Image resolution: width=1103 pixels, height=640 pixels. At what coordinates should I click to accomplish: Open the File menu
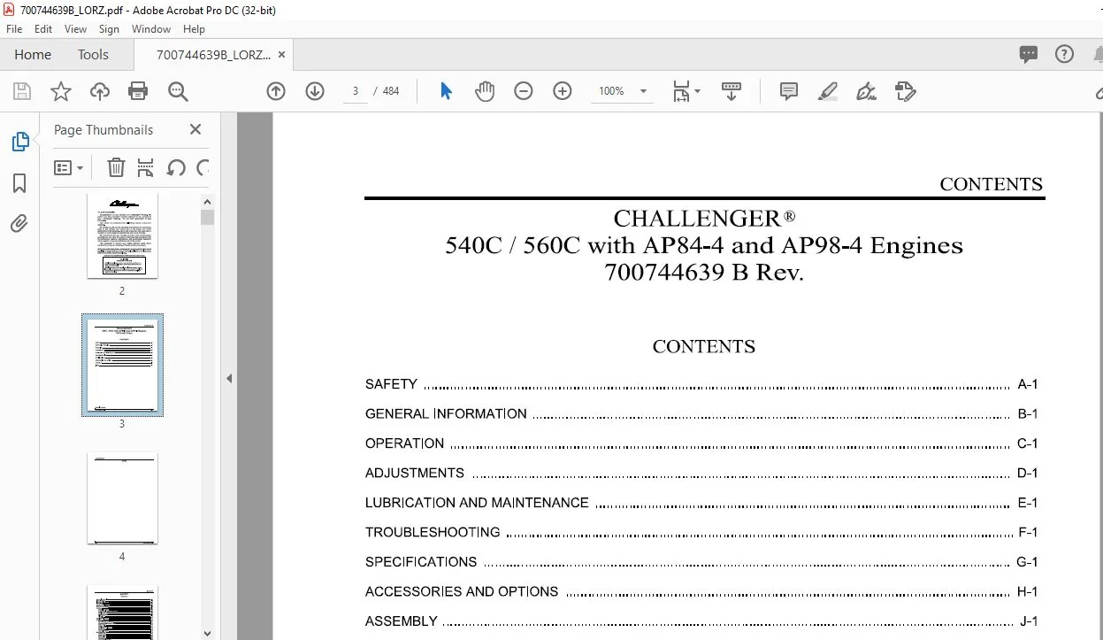pos(14,29)
